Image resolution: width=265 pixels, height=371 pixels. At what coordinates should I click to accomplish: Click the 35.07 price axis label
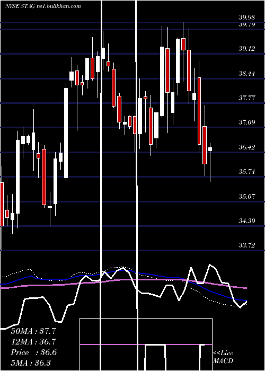point(246,197)
